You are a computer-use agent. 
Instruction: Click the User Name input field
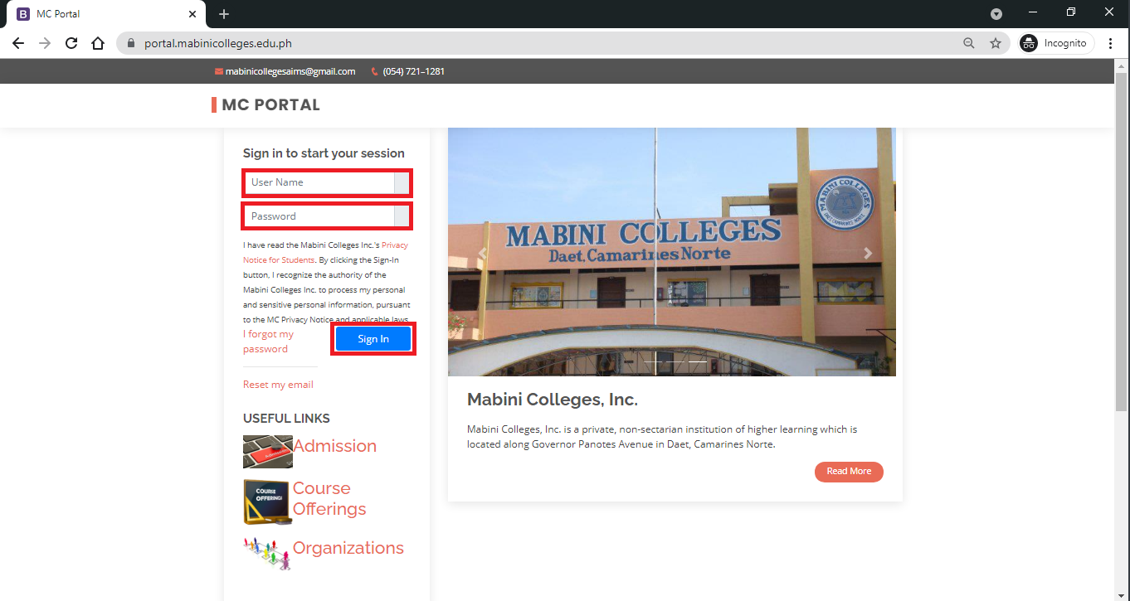319,182
